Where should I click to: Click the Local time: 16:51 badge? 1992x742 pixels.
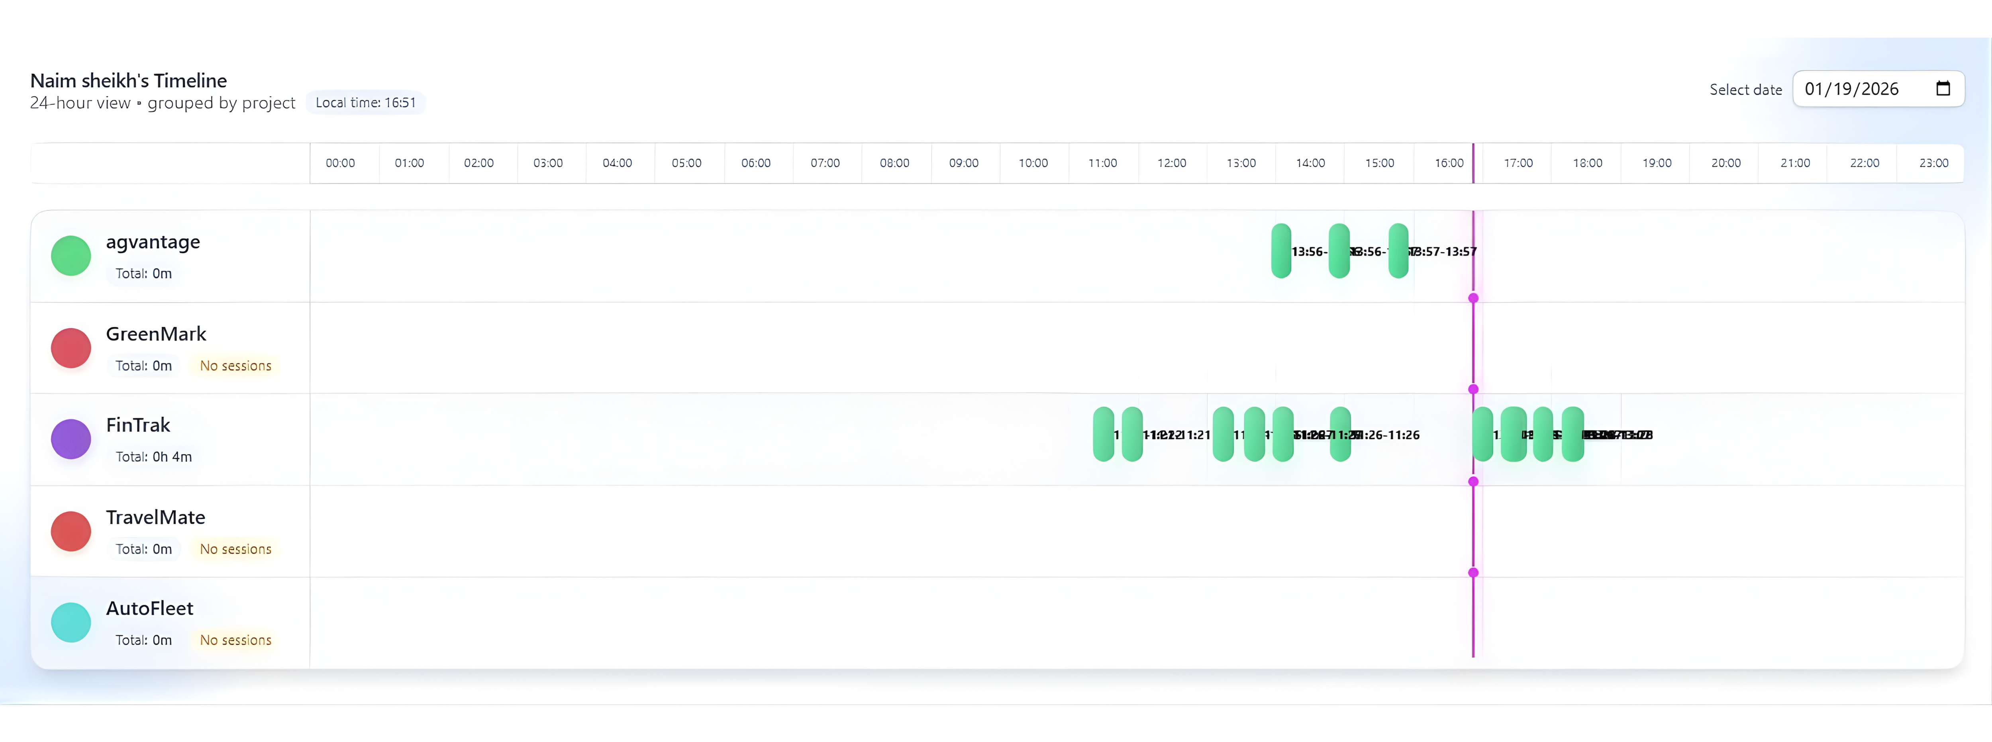tap(365, 101)
